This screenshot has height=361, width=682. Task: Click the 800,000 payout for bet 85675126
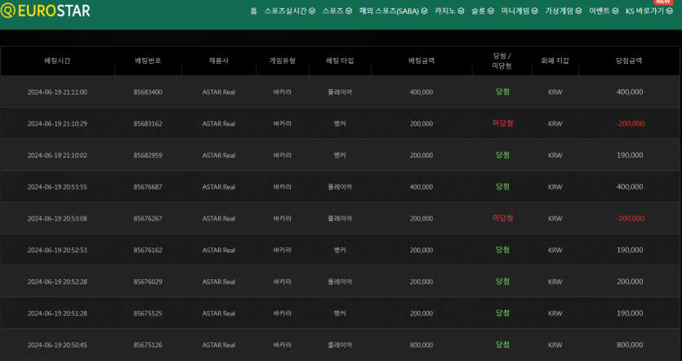click(630, 345)
